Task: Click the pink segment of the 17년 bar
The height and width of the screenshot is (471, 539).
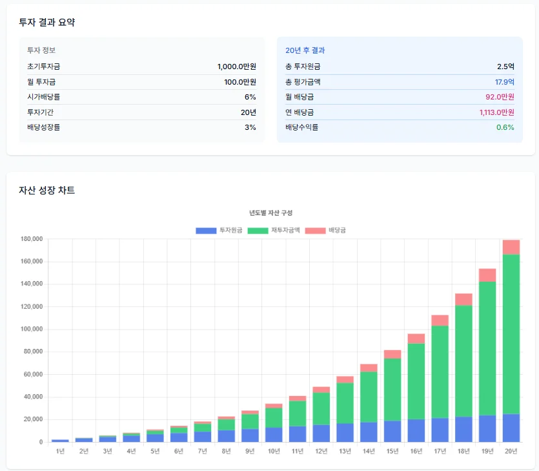Action: 440,320
